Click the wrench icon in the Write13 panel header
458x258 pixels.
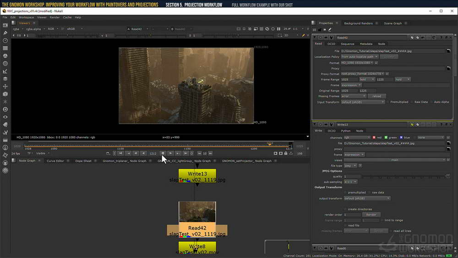pyautogui.click(x=331, y=125)
